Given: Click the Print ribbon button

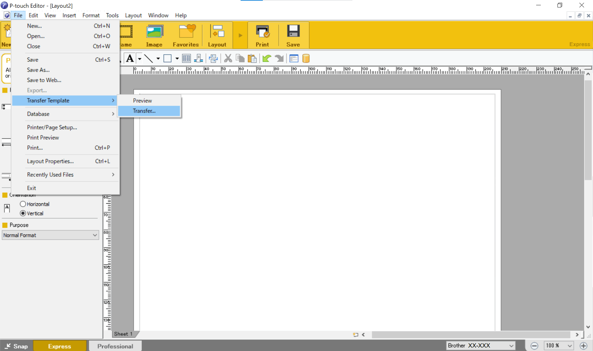Looking at the screenshot, I should 262,36.
